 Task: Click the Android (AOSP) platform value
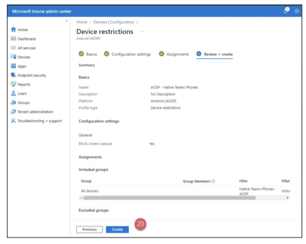pos(163,101)
